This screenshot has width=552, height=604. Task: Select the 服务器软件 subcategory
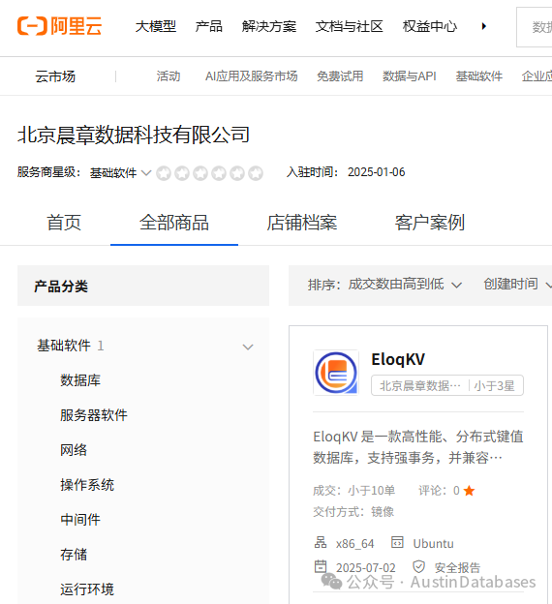pos(94,415)
